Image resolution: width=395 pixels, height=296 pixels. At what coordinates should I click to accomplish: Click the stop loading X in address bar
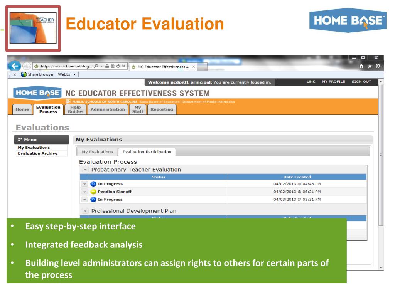(x=123, y=66)
